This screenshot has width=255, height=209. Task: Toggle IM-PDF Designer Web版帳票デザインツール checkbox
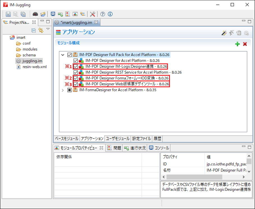pos(76,84)
